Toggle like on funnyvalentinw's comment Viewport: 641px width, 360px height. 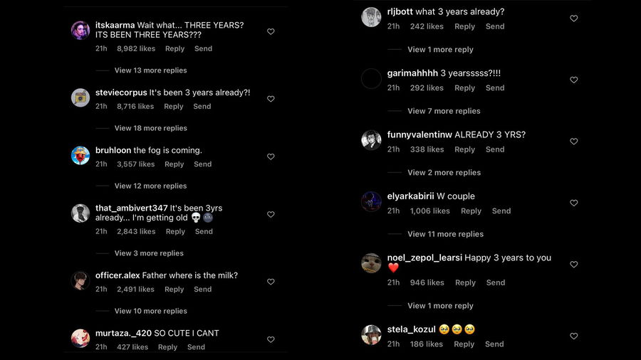point(574,142)
